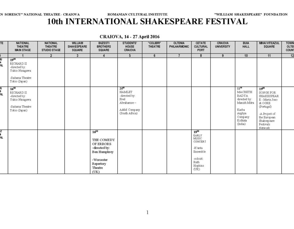Click column number '1' cell
Screen dimensions: 294x229
tap(23, 56)
